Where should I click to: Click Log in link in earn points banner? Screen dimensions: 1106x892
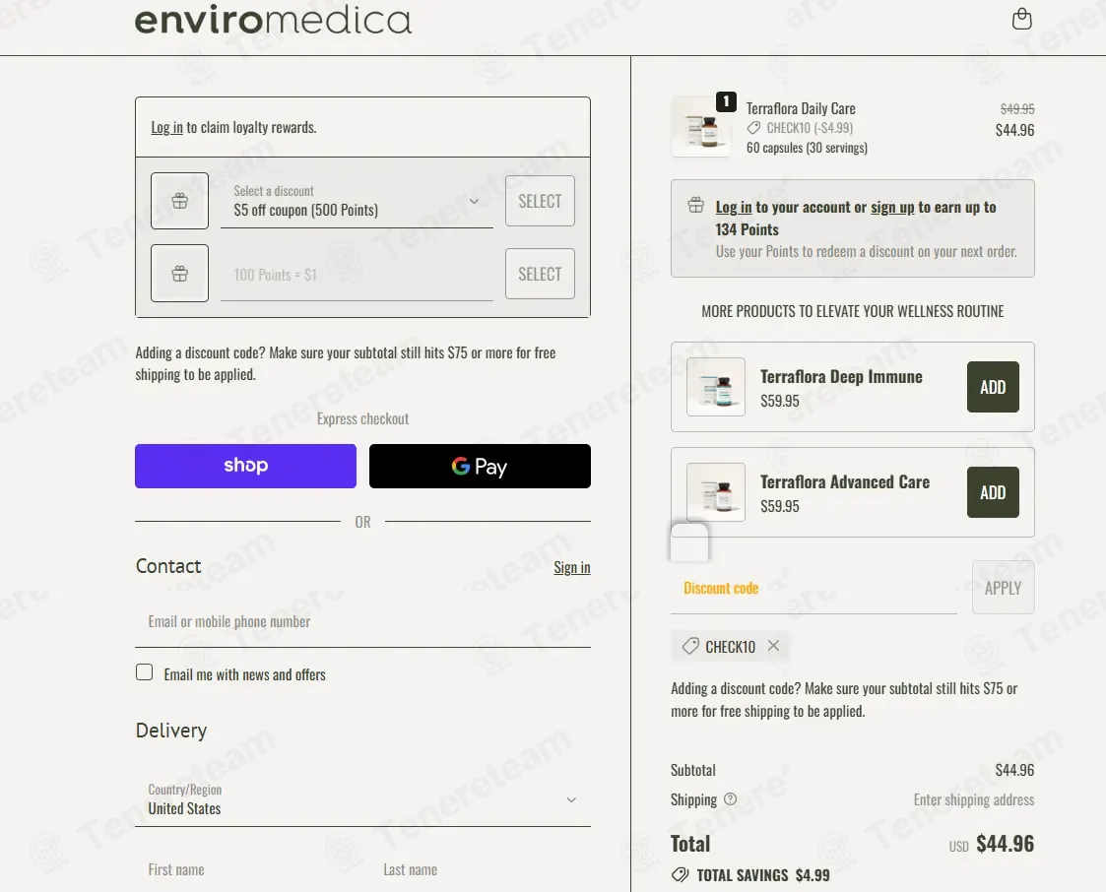point(734,208)
